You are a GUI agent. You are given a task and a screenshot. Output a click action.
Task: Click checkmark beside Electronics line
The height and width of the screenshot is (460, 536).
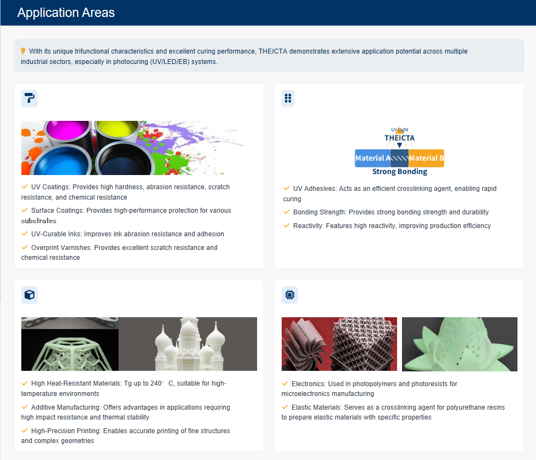click(285, 383)
